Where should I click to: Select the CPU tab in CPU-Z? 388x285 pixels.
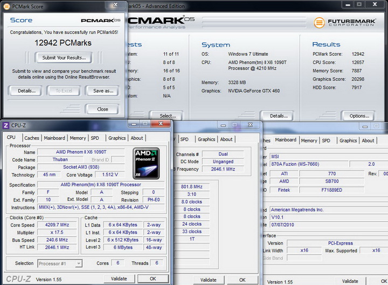(x=11, y=138)
